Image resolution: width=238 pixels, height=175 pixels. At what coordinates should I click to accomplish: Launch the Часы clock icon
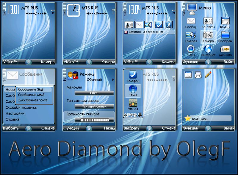(191, 49)
